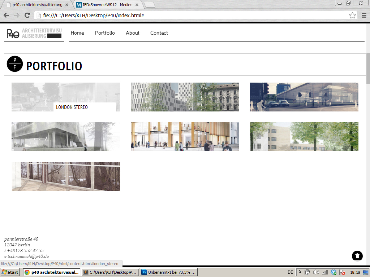This screenshot has height=277, width=370.
Task: Navigate to Home in the navbar
Action: coord(77,33)
